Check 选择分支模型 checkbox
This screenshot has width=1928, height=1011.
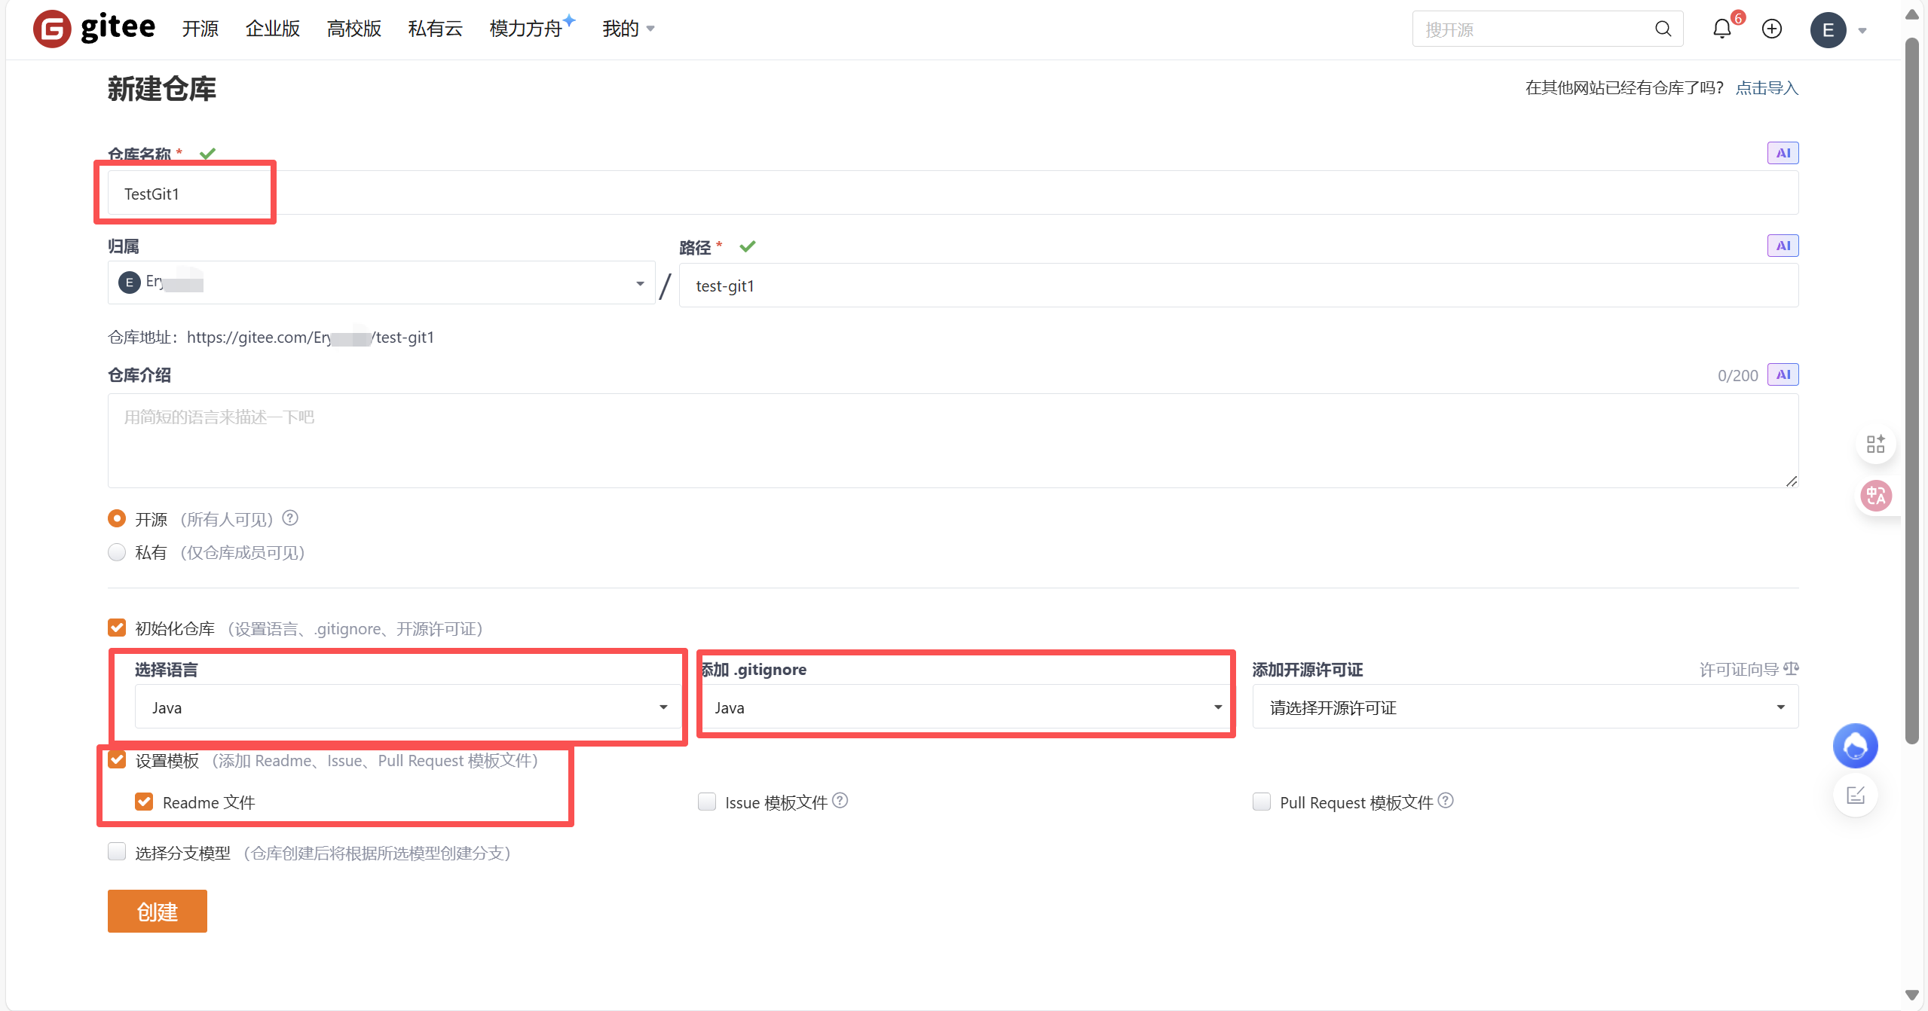click(117, 852)
